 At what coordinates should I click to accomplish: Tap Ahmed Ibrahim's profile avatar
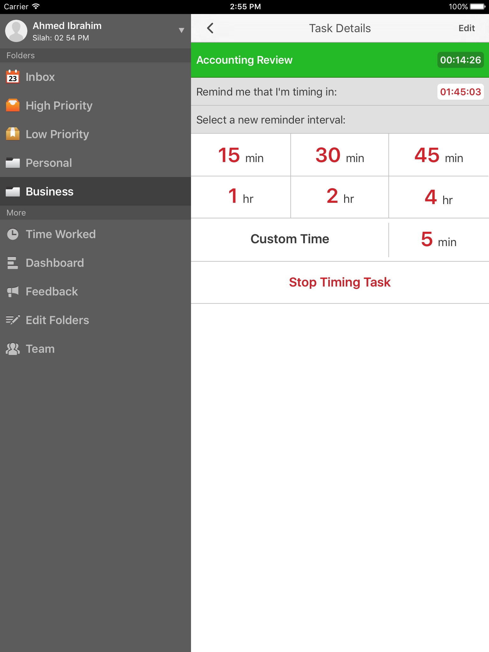(x=16, y=31)
